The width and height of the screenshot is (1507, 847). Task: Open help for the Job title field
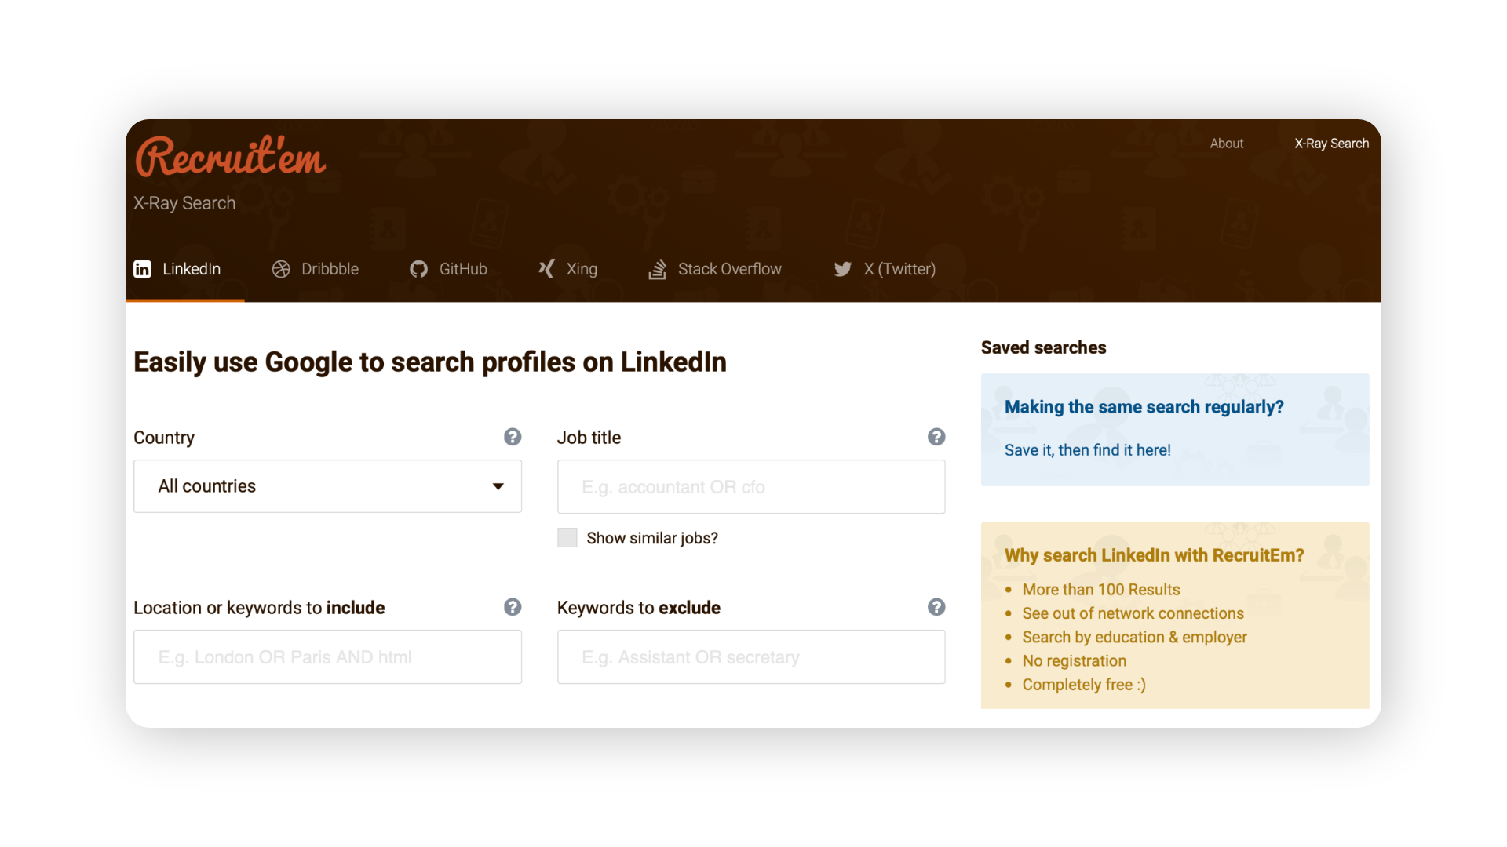tap(936, 437)
